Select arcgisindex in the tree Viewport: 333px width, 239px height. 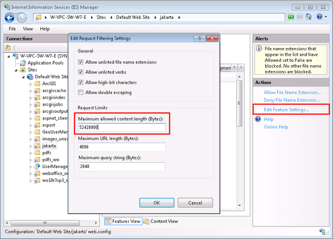coord(54,97)
